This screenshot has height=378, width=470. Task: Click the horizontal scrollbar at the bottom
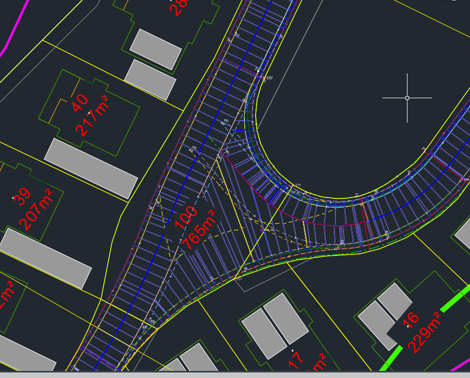click(x=234, y=374)
